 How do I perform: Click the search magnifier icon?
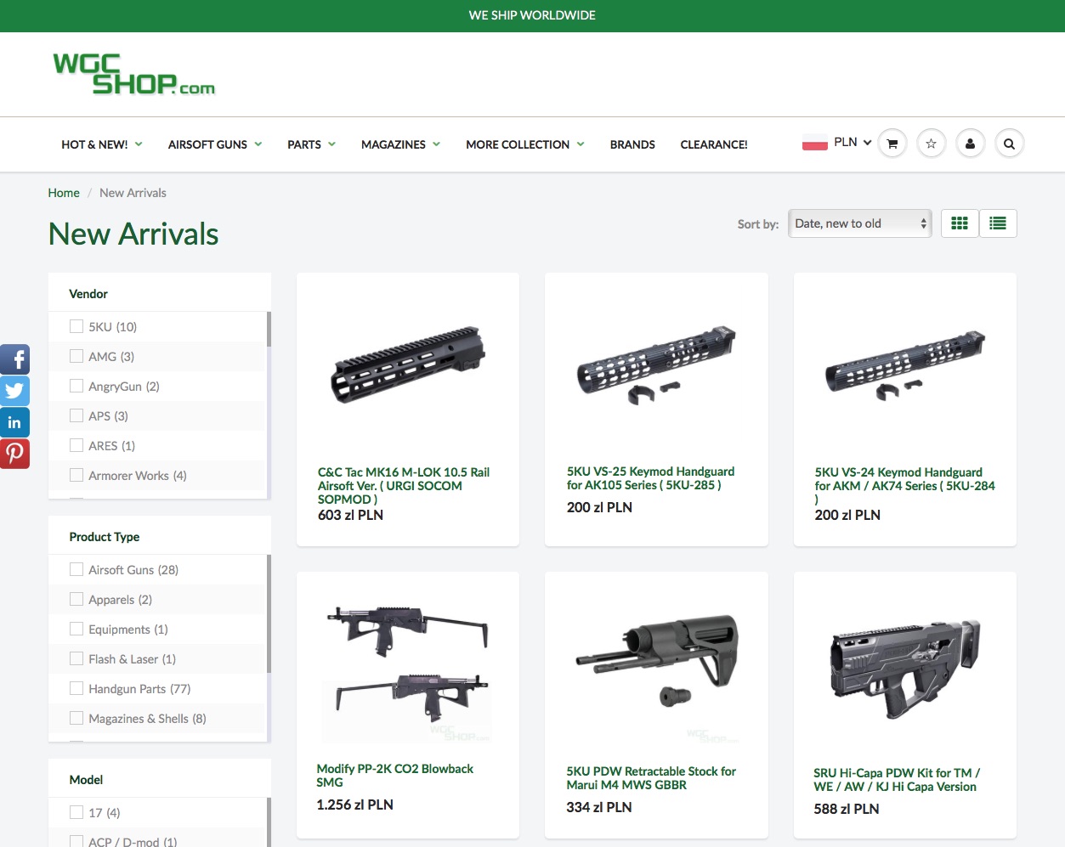(x=1009, y=144)
